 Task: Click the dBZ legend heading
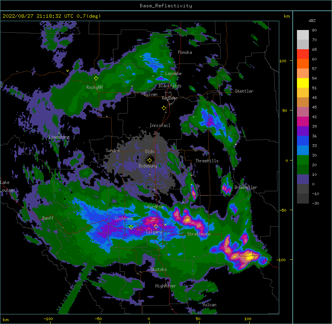(x=312, y=20)
